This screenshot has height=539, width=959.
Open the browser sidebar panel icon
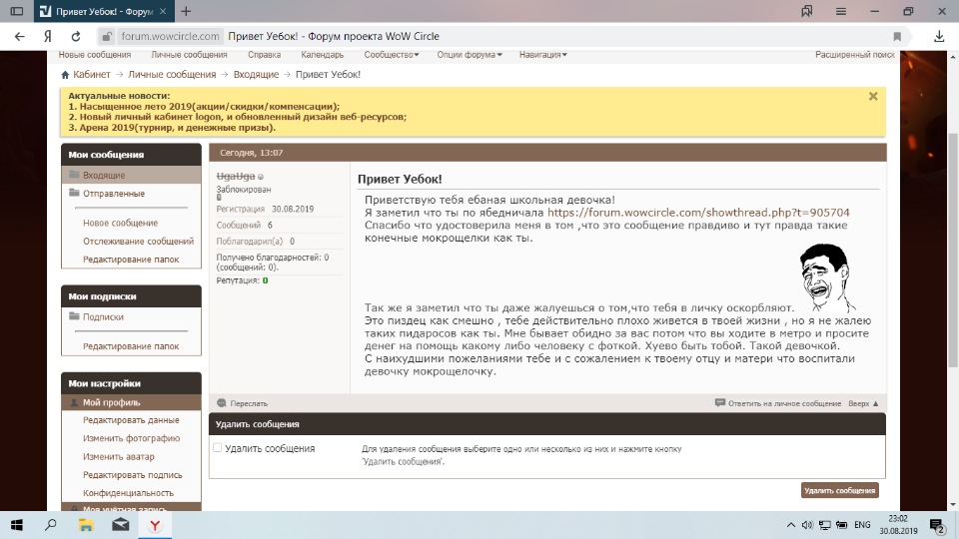pyautogui.click(x=16, y=11)
